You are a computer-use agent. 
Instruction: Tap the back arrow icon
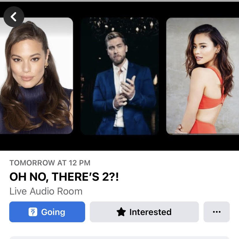point(14,17)
